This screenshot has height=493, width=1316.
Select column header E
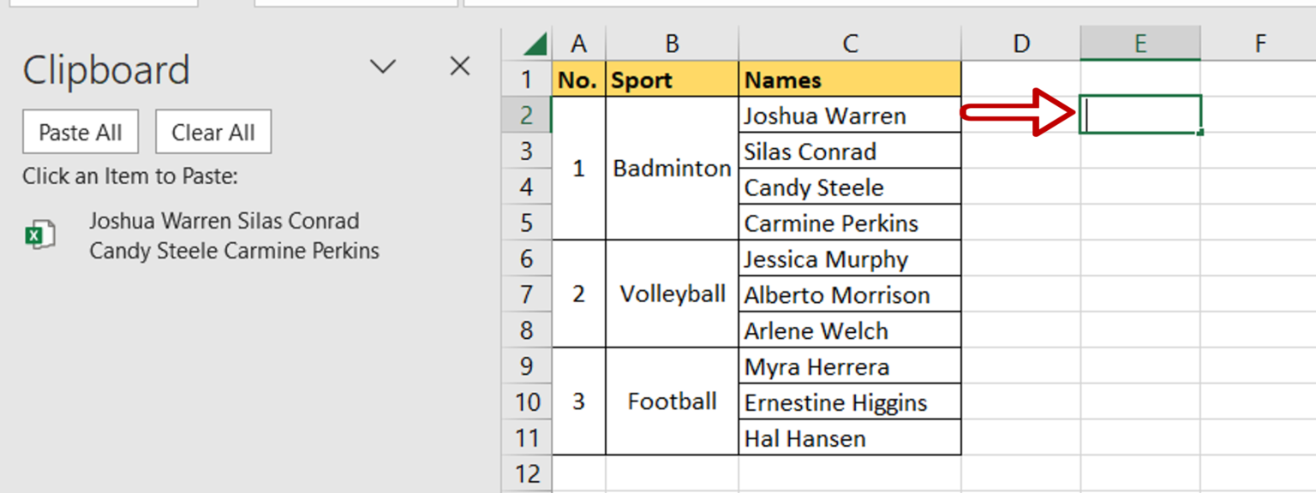tap(1140, 42)
